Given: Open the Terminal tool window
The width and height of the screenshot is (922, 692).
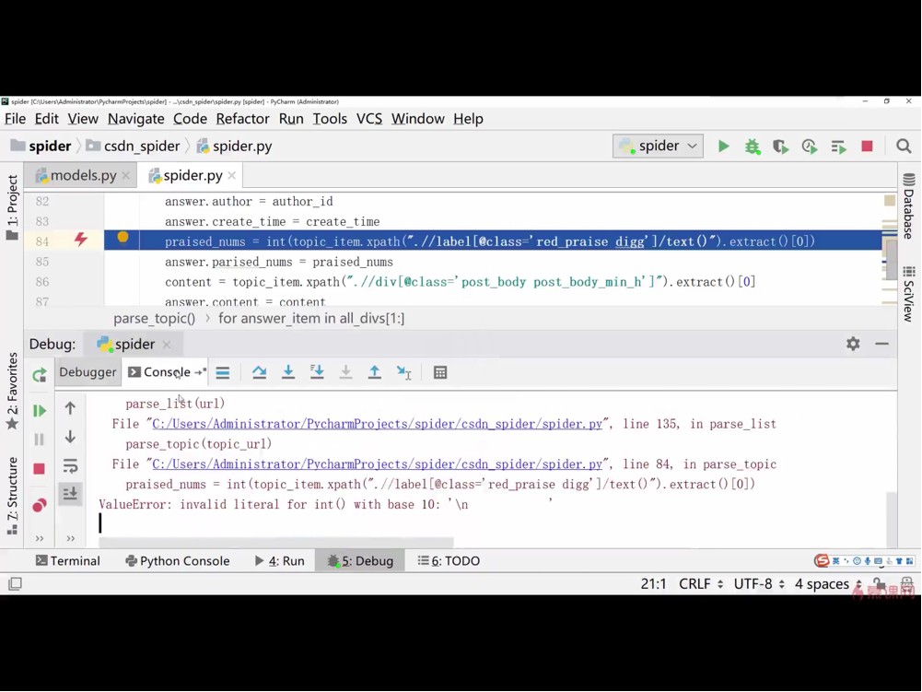Looking at the screenshot, I should point(67,561).
